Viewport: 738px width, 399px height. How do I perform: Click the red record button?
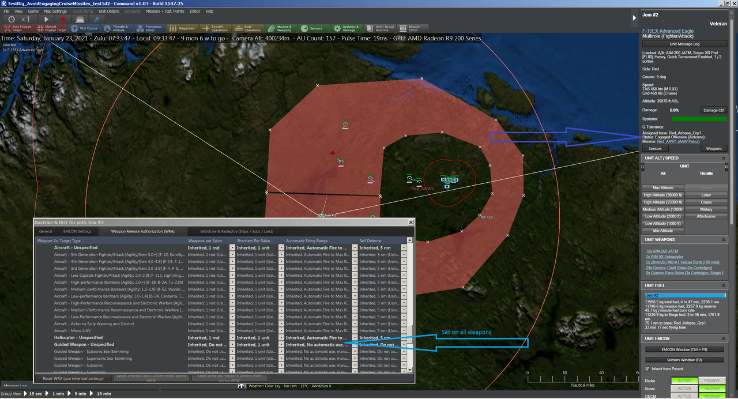click(63, 19)
